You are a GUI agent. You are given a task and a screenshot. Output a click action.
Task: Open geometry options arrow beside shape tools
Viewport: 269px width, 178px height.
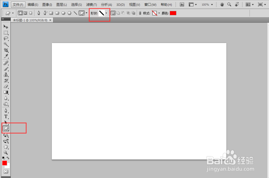[x=86, y=13]
